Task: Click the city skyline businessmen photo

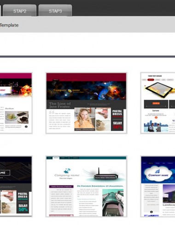Action: coord(156,127)
